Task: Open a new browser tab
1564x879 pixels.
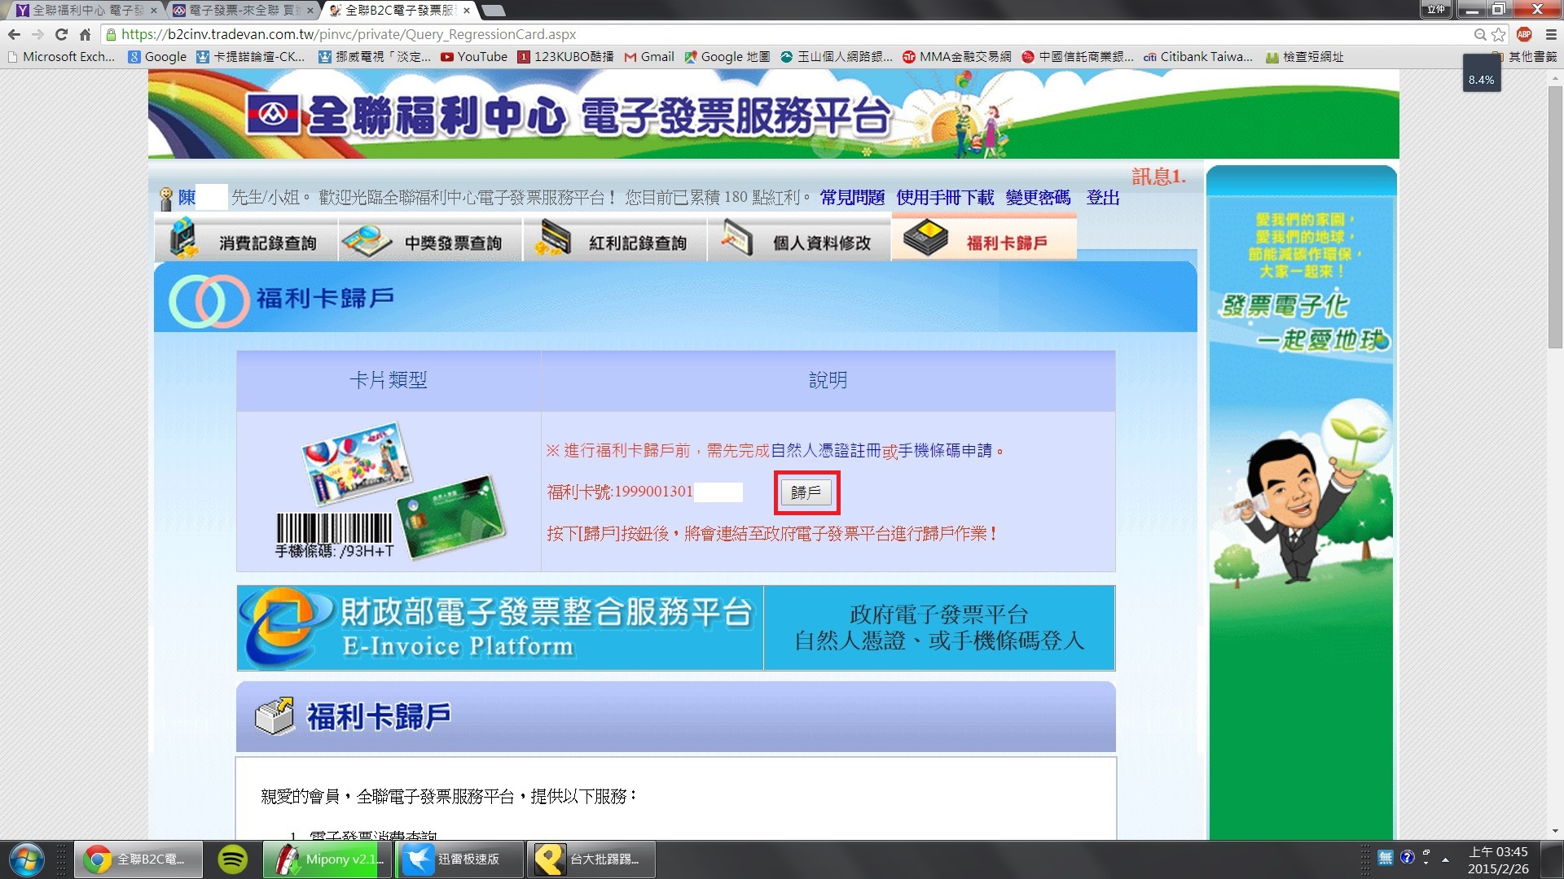Action: pyautogui.click(x=494, y=11)
